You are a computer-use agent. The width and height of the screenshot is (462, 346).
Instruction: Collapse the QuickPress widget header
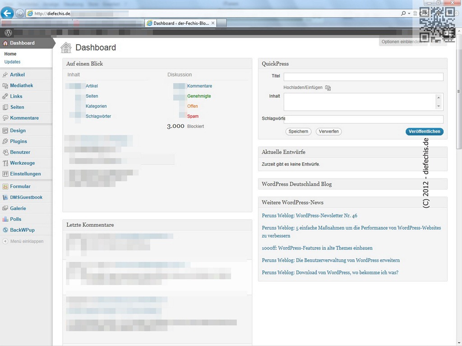[x=353, y=64]
